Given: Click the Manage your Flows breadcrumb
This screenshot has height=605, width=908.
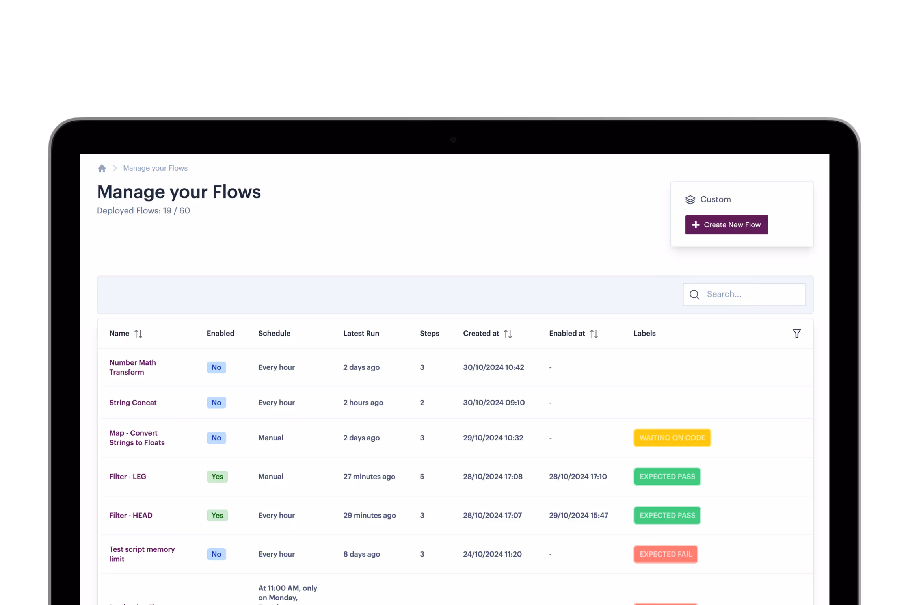Looking at the screenshot, I should 155,168.
